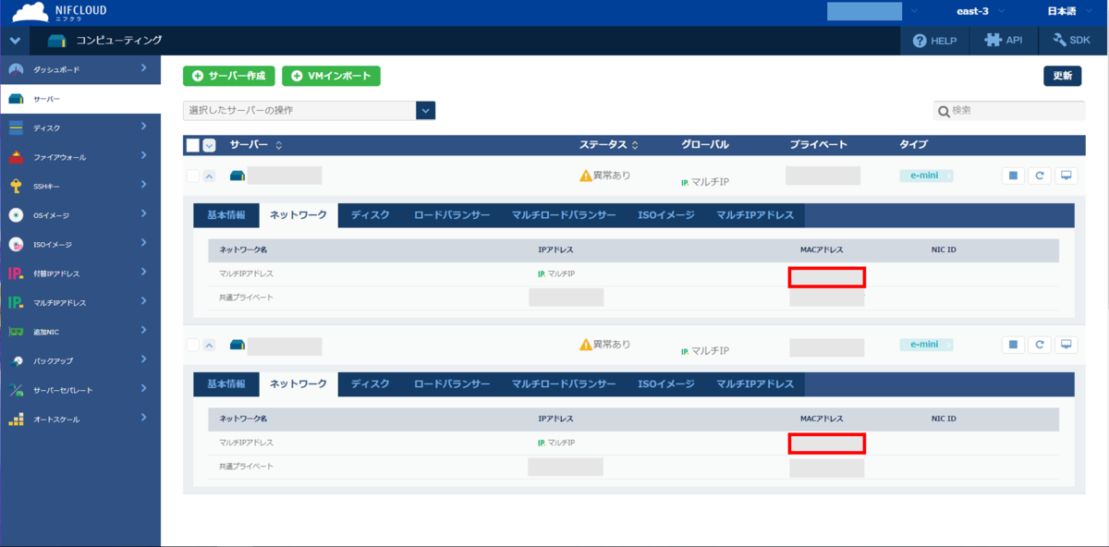Tick the select-all checkbox in table header

[192, 145]
